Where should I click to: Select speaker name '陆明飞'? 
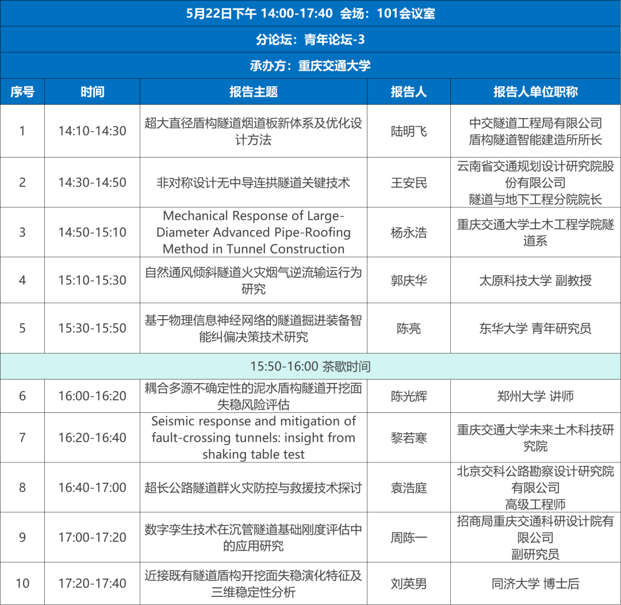[x=409, y=131]
